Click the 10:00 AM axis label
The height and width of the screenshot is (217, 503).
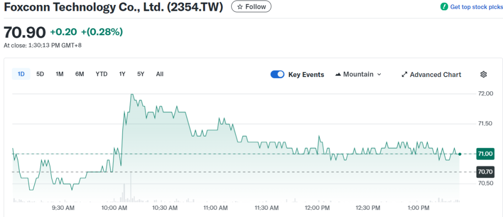(x=114, y=208)
